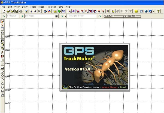
Task: Click green arrows button before the No Map box
Action: pyautogui.click(x=22, y=16)
